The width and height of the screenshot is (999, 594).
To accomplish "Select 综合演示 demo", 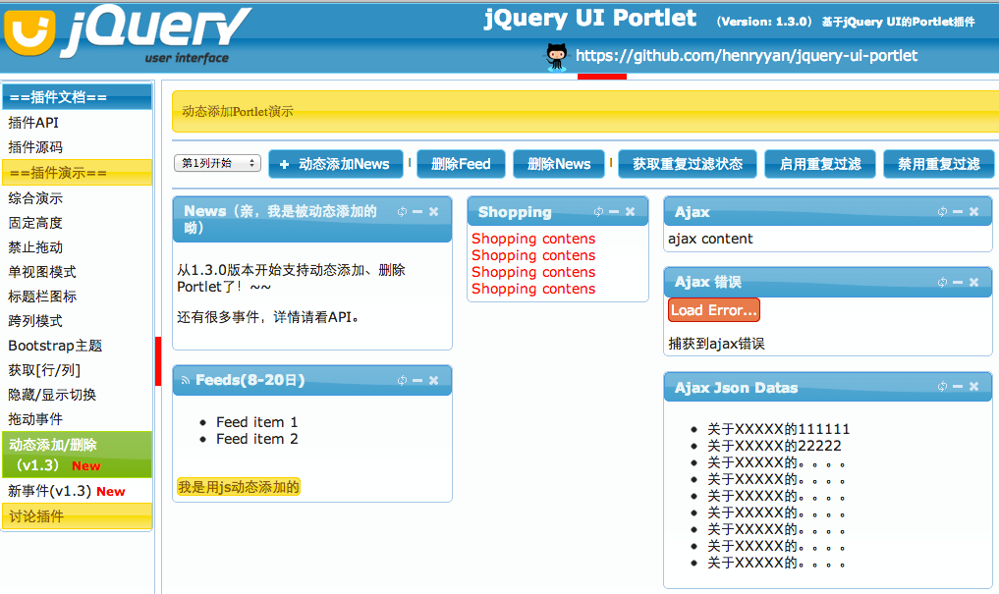I will coord(35,198).
